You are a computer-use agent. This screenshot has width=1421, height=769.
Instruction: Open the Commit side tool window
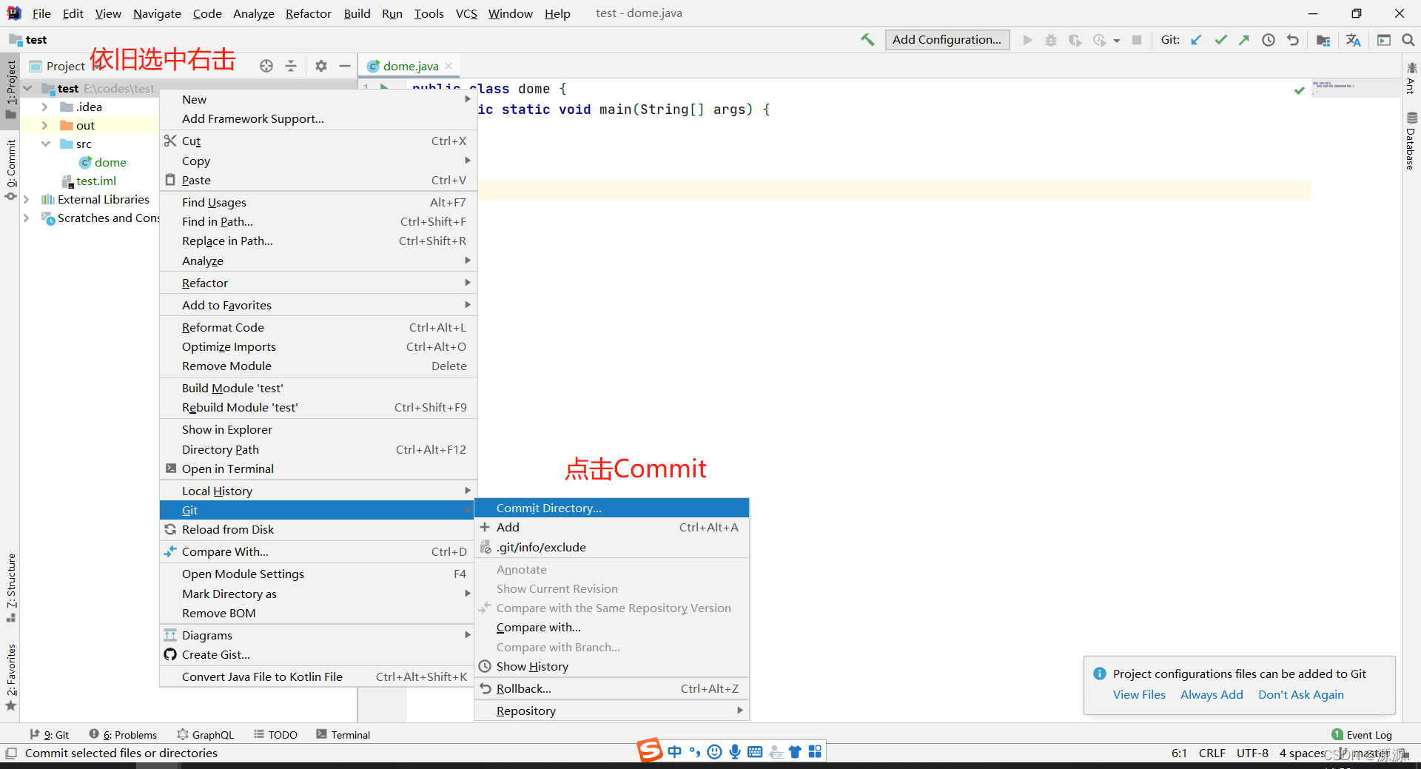(x=11, y=169)
